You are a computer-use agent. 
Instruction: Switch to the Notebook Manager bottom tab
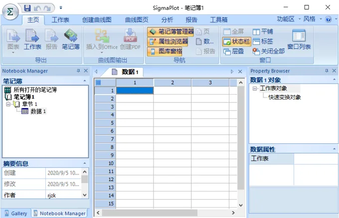click(59, 213)
